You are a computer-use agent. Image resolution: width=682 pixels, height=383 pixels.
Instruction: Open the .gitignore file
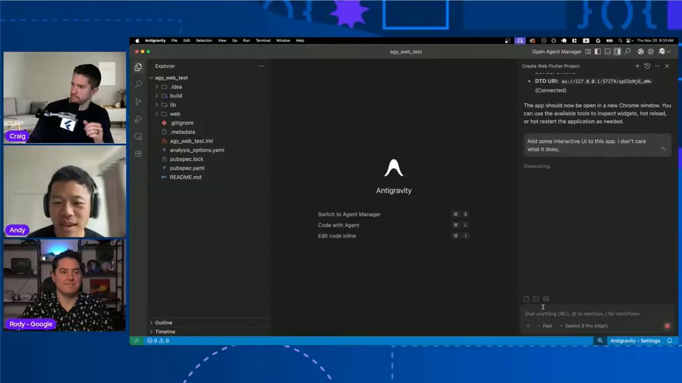[181, 123]
